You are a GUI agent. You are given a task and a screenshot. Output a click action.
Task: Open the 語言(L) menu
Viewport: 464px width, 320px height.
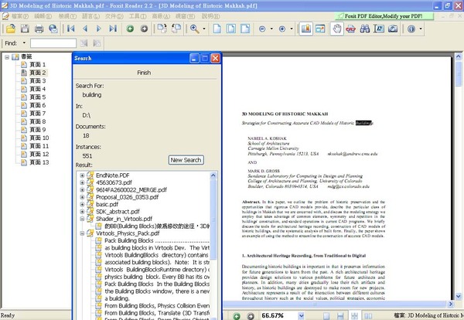click(90, 16)
